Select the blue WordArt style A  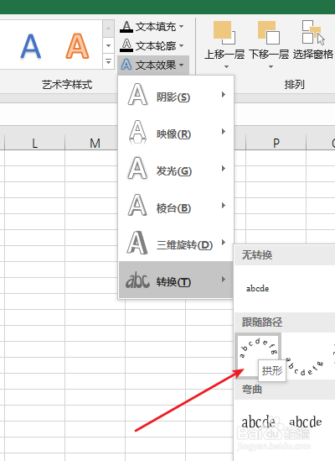(30, 46)
